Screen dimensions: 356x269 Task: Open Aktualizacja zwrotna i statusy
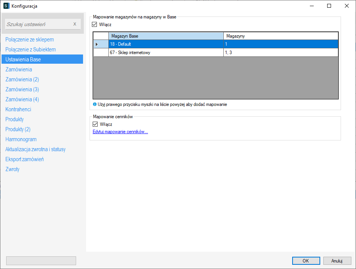click(x=35, y=149)
